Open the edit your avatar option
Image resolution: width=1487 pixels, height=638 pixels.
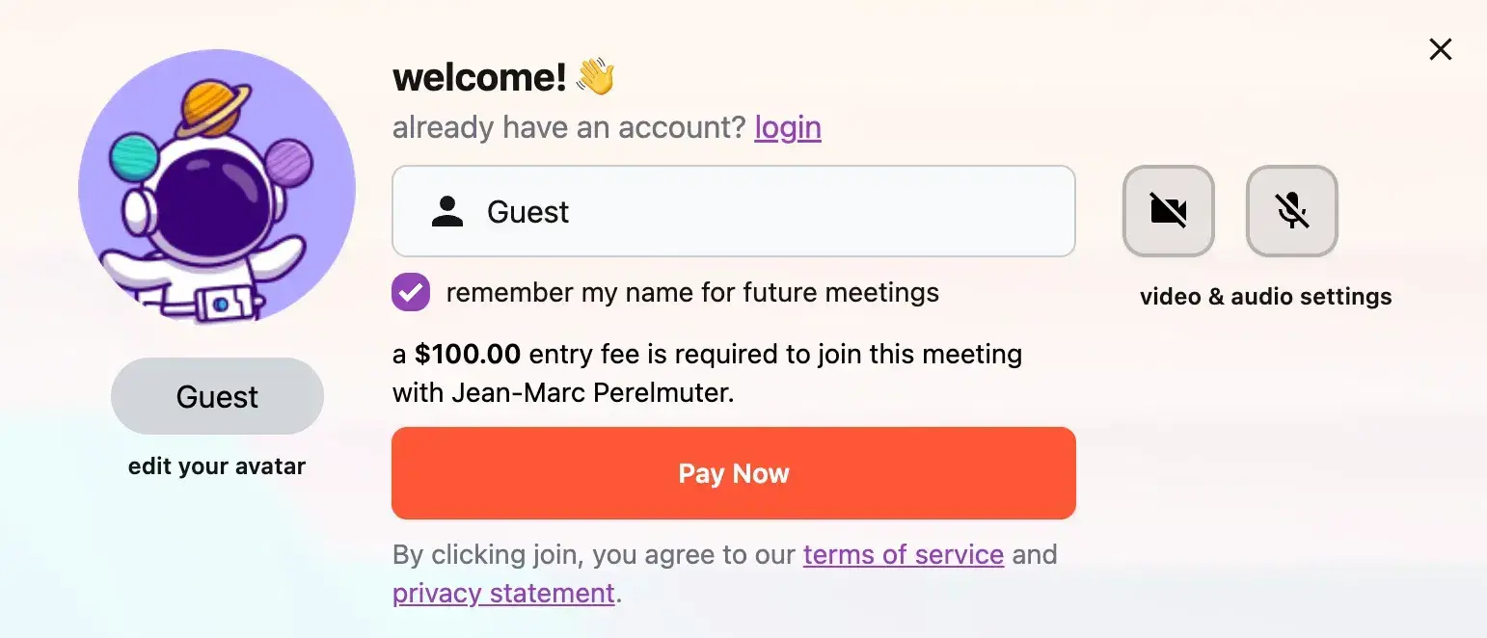pyautogui.click(x=217, y=466)
